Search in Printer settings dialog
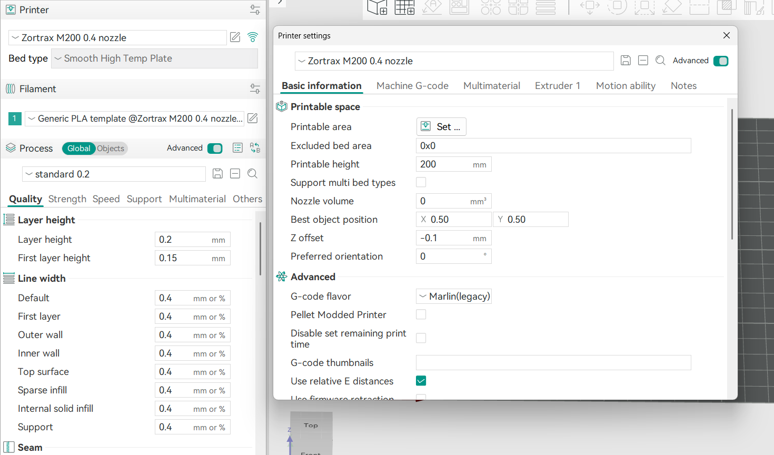The width and height of the screenshot is (774, 455). point(660,61)
